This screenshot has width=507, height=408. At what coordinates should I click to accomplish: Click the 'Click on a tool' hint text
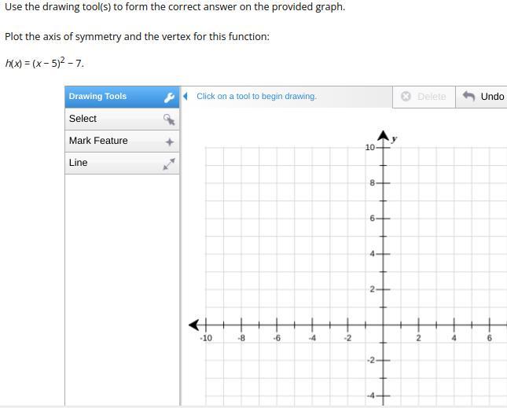point(256,97)
